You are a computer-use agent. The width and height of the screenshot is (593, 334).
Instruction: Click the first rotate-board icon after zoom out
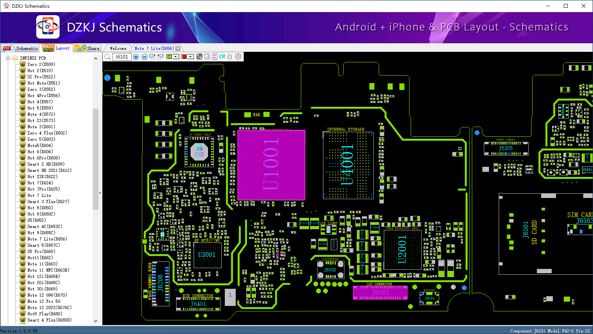(x=152, y=57)
